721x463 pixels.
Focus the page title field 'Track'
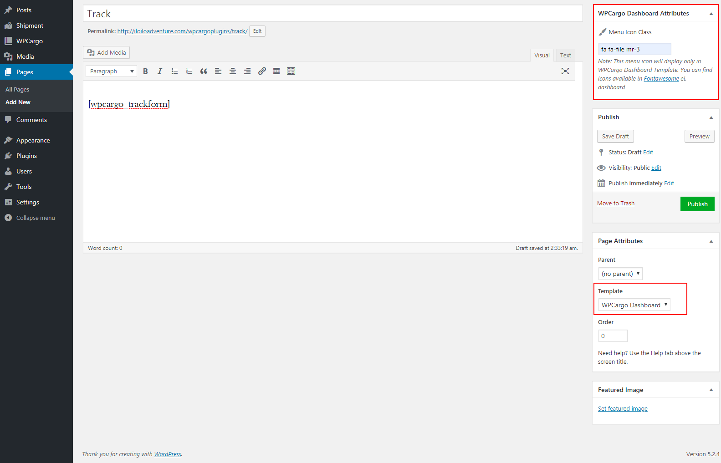pos(332,14)
